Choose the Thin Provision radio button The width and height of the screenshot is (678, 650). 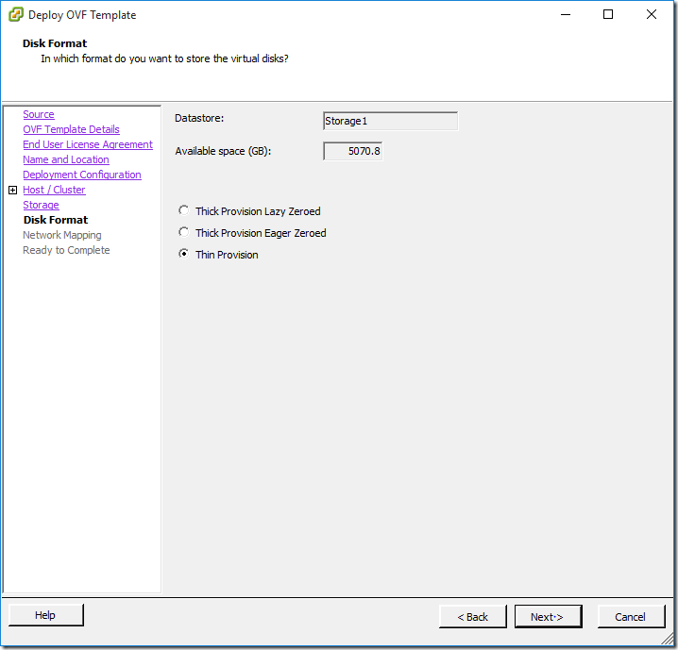(x=184, y=254)
